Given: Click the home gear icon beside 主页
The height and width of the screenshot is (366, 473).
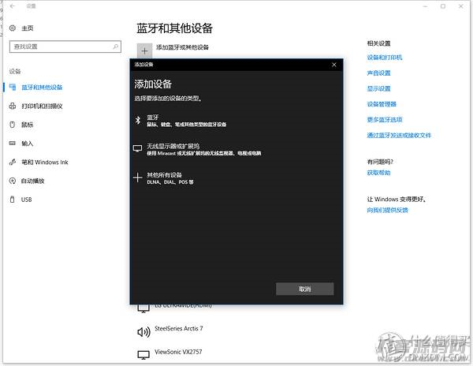Looking at the screenshot, I should pos(13,28).
